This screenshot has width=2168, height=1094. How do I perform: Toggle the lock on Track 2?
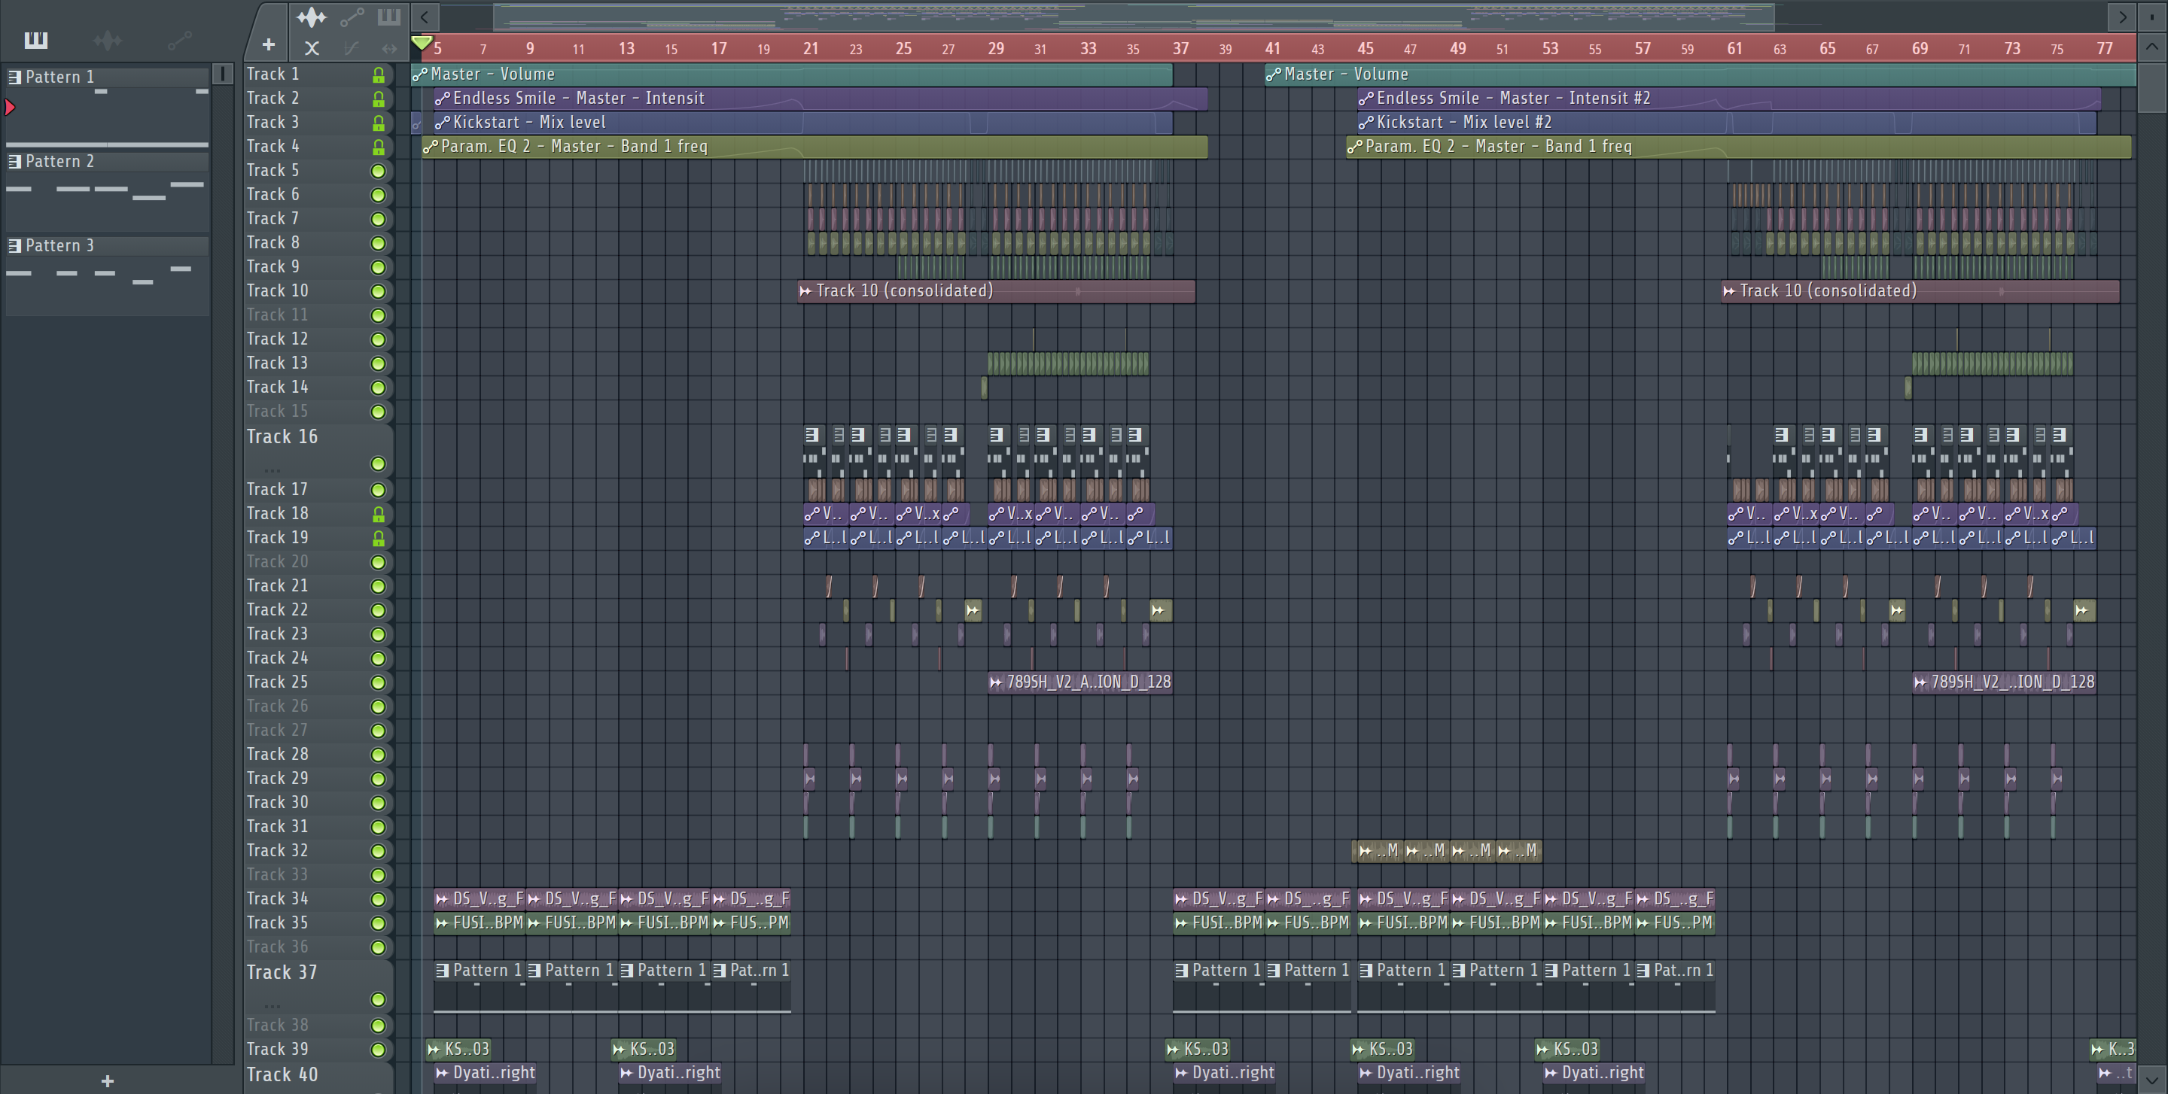[x=379, y=99]
